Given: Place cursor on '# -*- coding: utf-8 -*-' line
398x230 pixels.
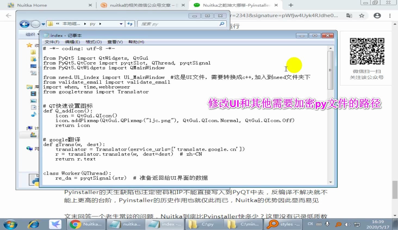Looking at the screenshot, I should [79, 49].
